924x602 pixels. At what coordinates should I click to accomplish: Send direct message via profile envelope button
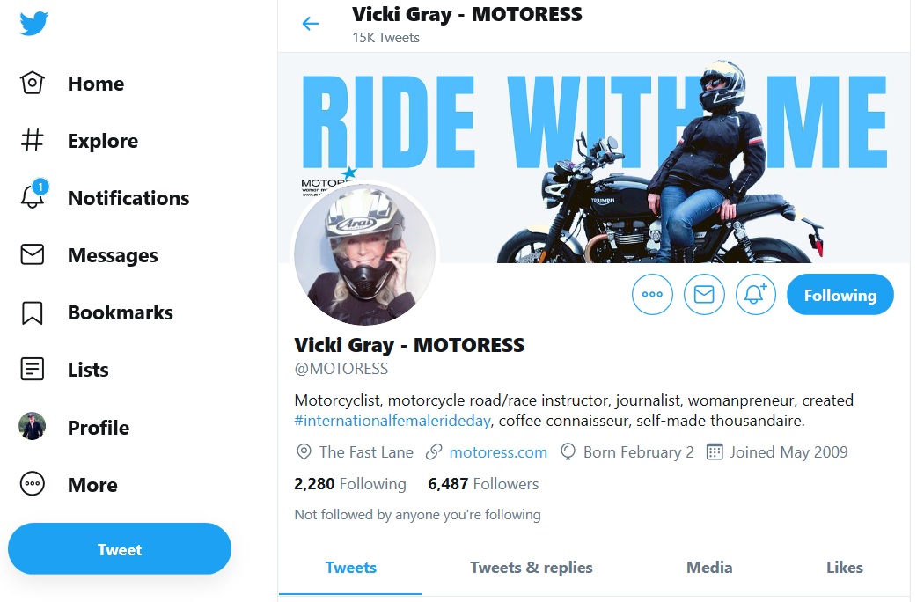703,295
